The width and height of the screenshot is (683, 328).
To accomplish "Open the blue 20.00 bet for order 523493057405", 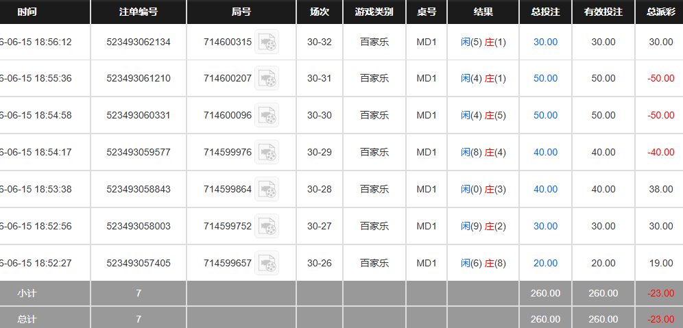I will point(545,263).
